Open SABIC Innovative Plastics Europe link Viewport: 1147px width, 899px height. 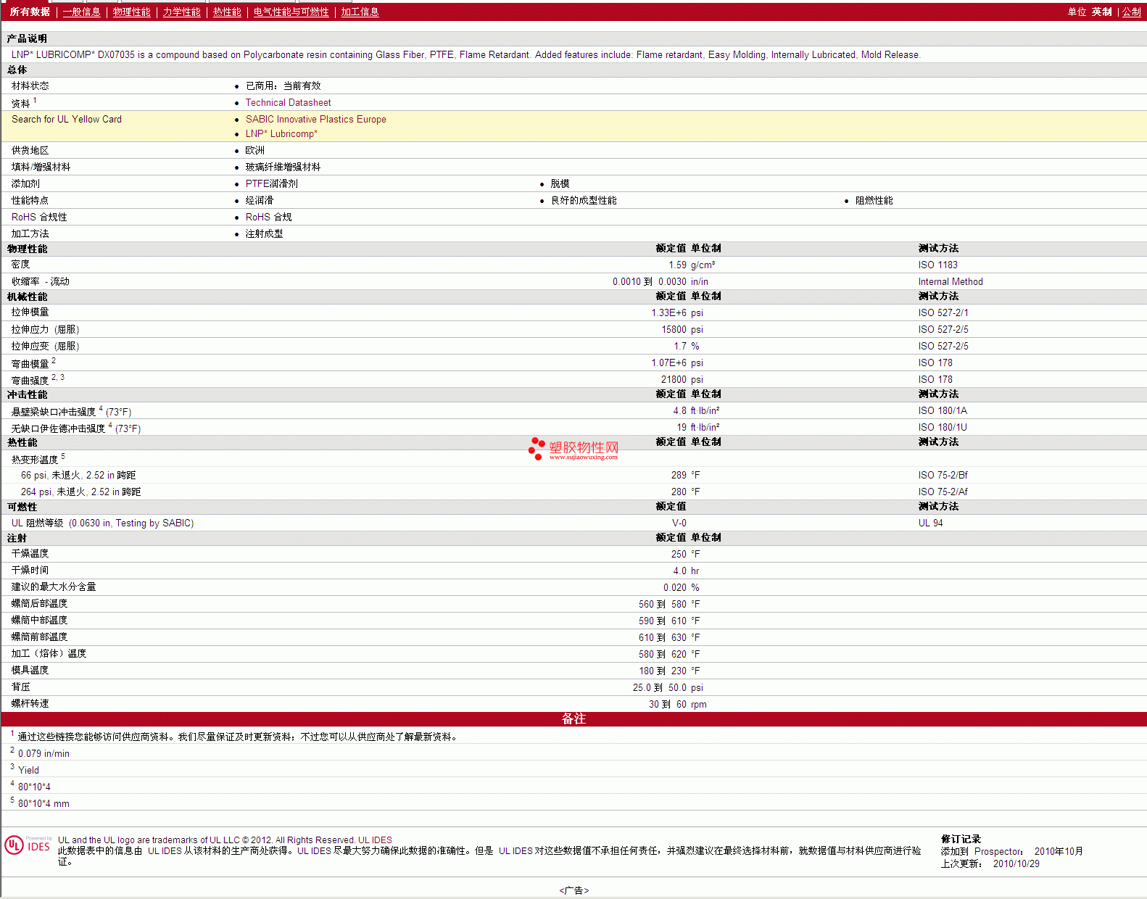tap(315, 120)
